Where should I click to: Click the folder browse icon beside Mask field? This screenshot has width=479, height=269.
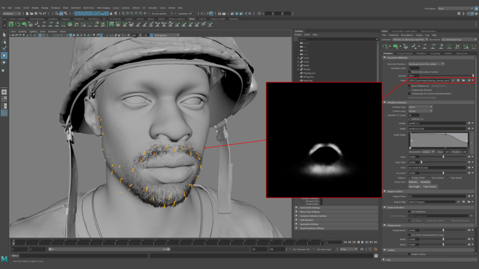point(463,80)
